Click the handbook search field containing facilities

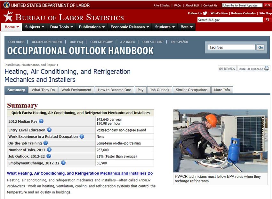232,47
